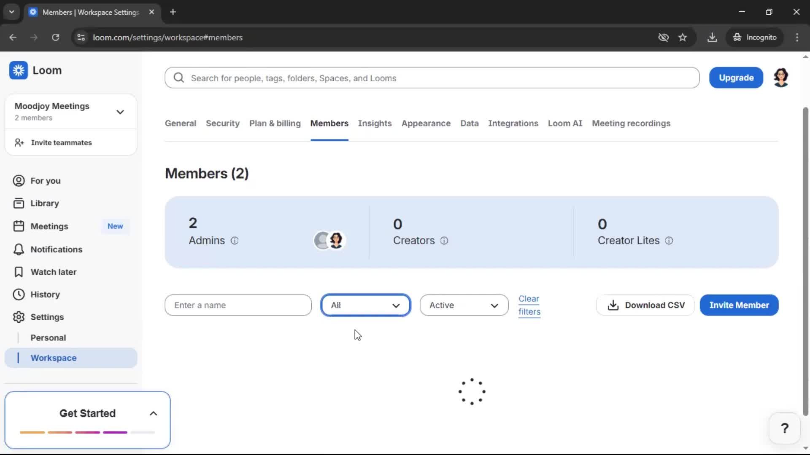Open the All role filter dropdown
810x455 pixels.
[365, 305]
